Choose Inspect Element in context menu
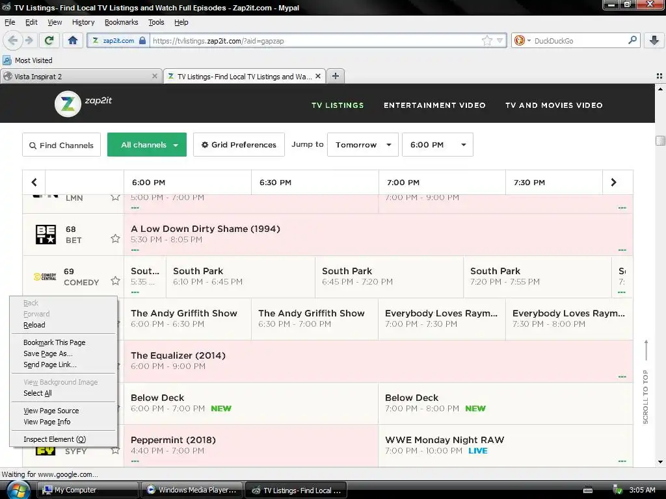This screenshot has width=666, height=499. point(63,439)
